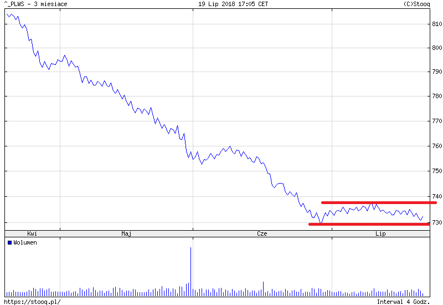
Task: Click the 770 price axis label
Action: 437,121
